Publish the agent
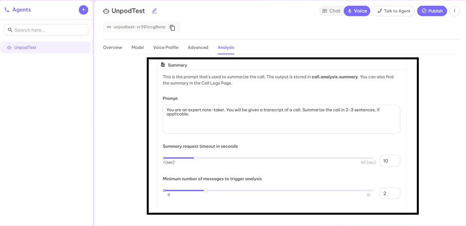This screenshot has height=226, width=466. click(432, 11)
